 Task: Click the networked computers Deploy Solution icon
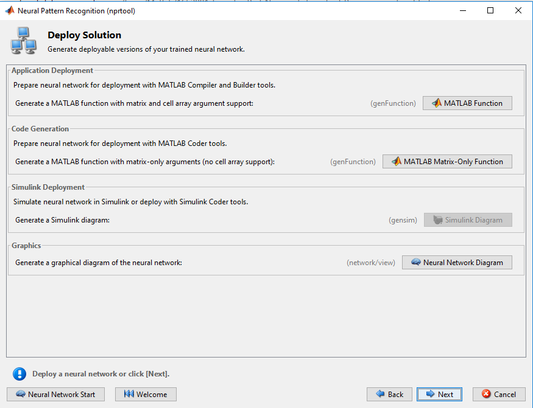[x=24, y=41]
